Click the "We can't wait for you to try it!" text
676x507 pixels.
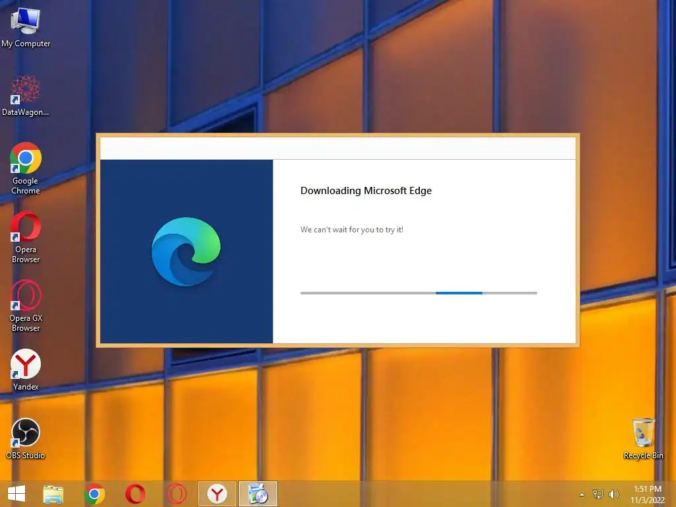(352, 230)
